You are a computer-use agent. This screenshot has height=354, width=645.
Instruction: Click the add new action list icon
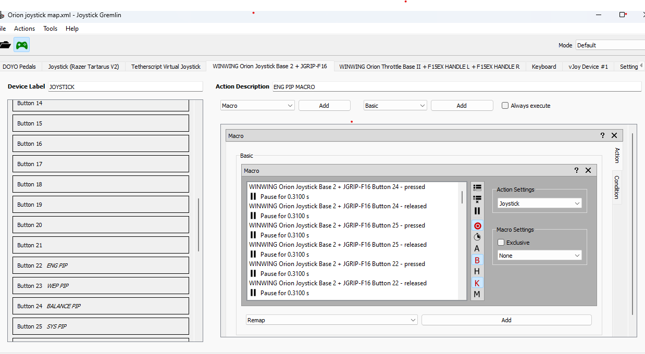477,187
